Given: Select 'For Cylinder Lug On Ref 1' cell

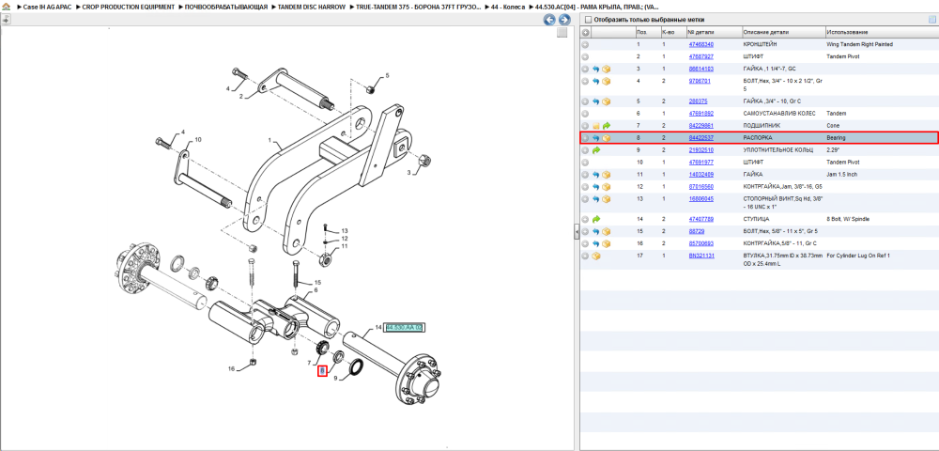Looking at the screenshot, I should [x=858, y=256].
